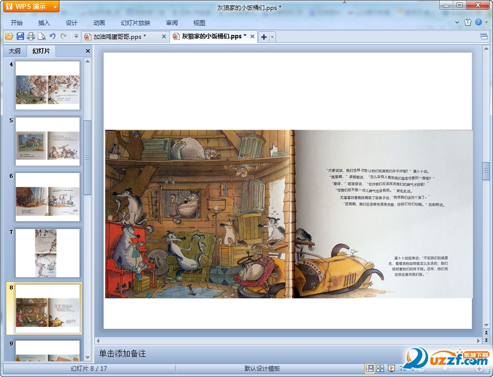Viewport: 493px width, 377px height.
Task: Click the thumbnail pane scrollbar handle
Action: coord(87,157)
